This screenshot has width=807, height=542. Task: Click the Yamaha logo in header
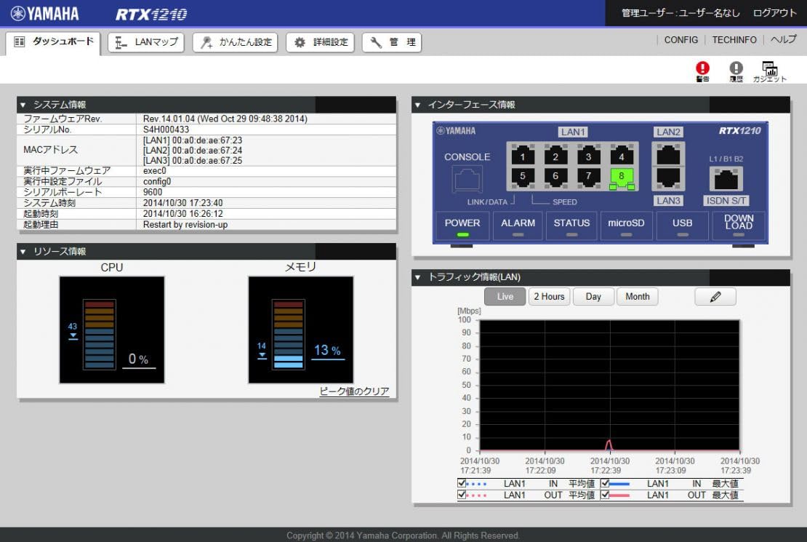tap(45, 13)
